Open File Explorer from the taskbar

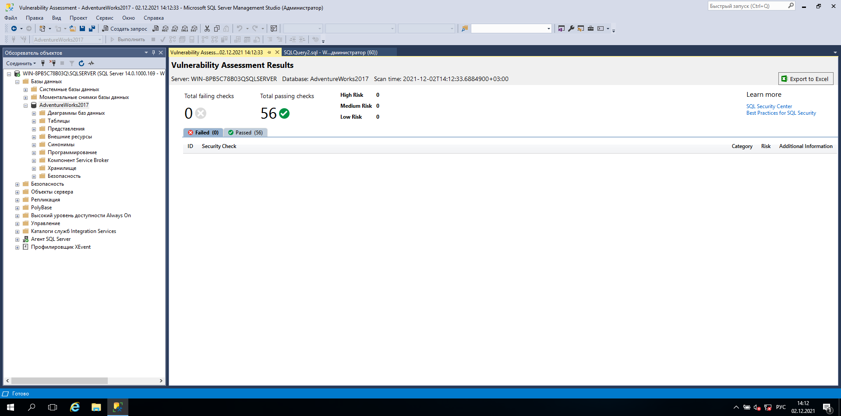coord(96,407)
